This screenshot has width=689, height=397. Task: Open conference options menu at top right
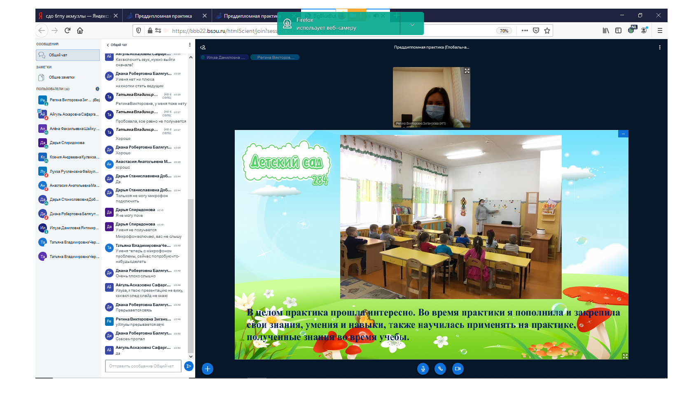659,47
